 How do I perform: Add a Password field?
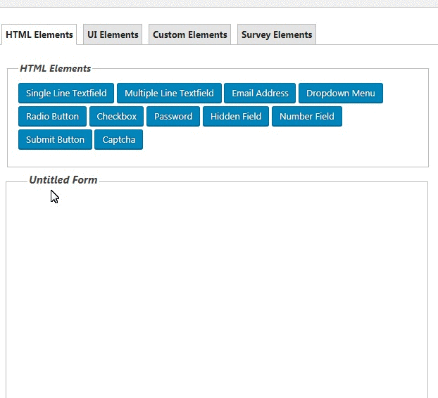click(x=173, y=116)
